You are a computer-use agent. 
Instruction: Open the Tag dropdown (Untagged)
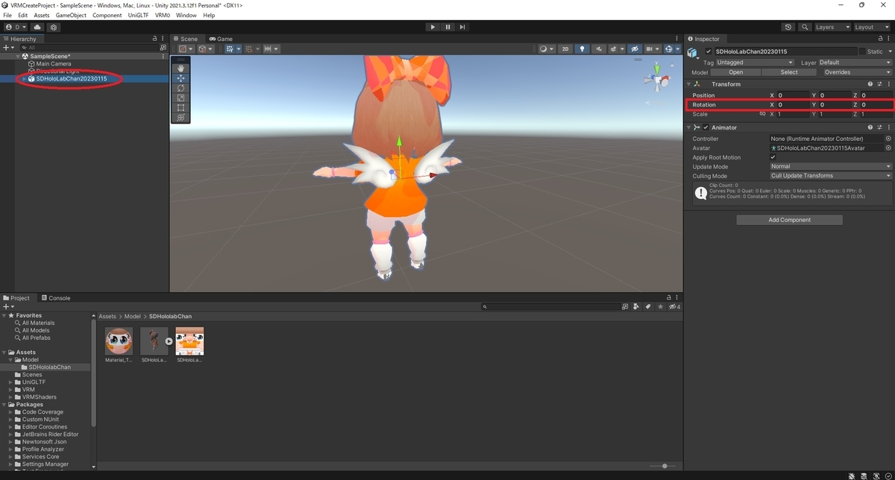[755, 63]
